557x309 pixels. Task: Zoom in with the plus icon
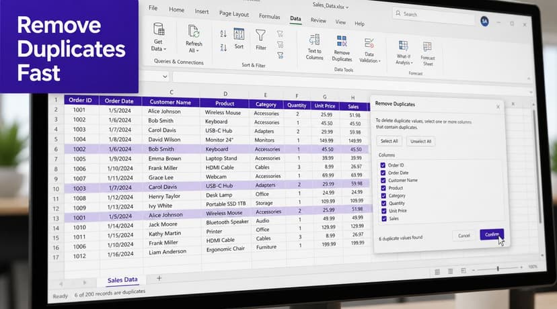(x=521, y=267)
